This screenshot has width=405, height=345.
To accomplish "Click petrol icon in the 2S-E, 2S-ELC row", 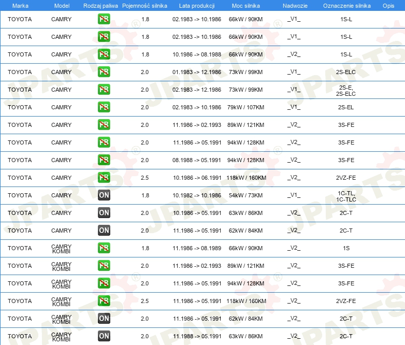I will point(104,90).
